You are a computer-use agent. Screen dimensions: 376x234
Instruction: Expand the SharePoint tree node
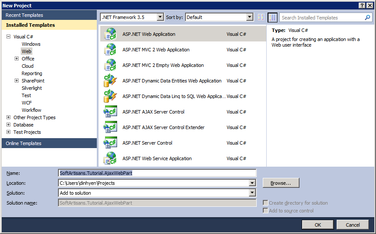pyautogui.click(x=16, y=80)
